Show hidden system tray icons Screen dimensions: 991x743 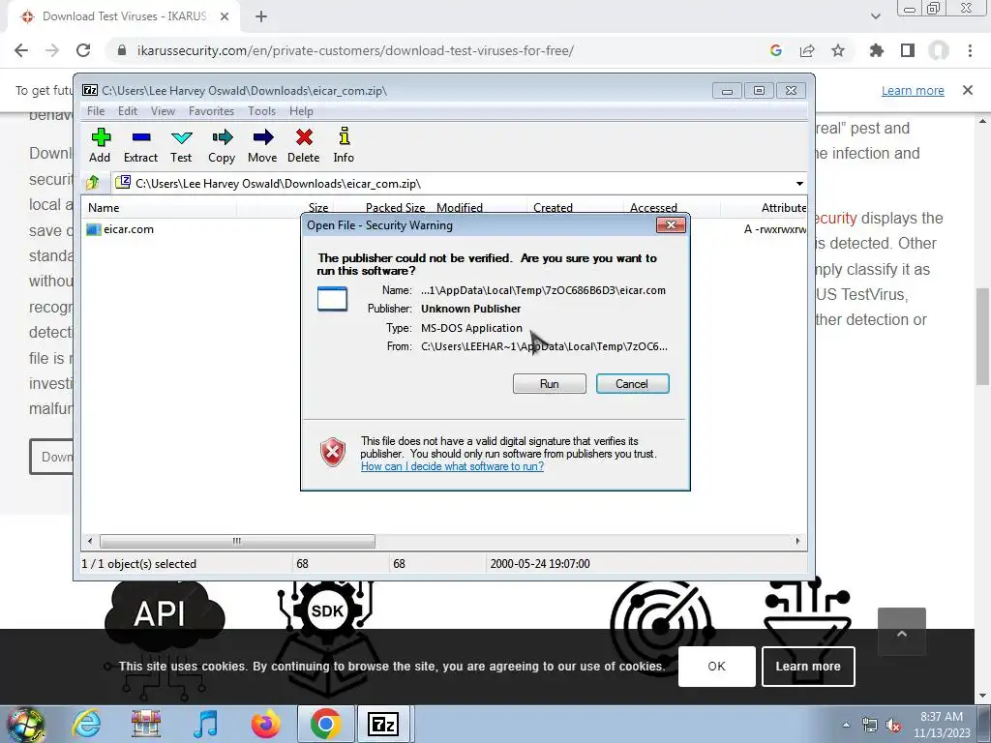[846, 725]
